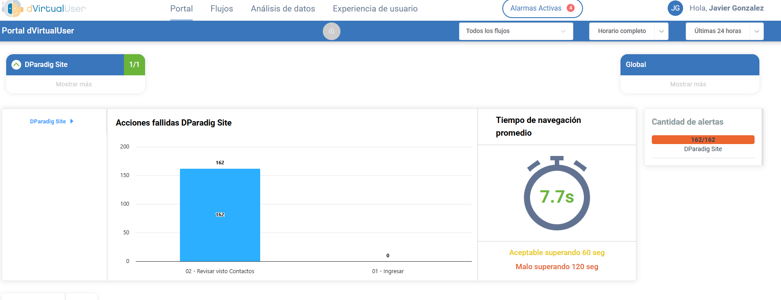The width and height of the screenshot is (781, 300).
Task: Click the Global card header
Action: (x=690, y=65)
